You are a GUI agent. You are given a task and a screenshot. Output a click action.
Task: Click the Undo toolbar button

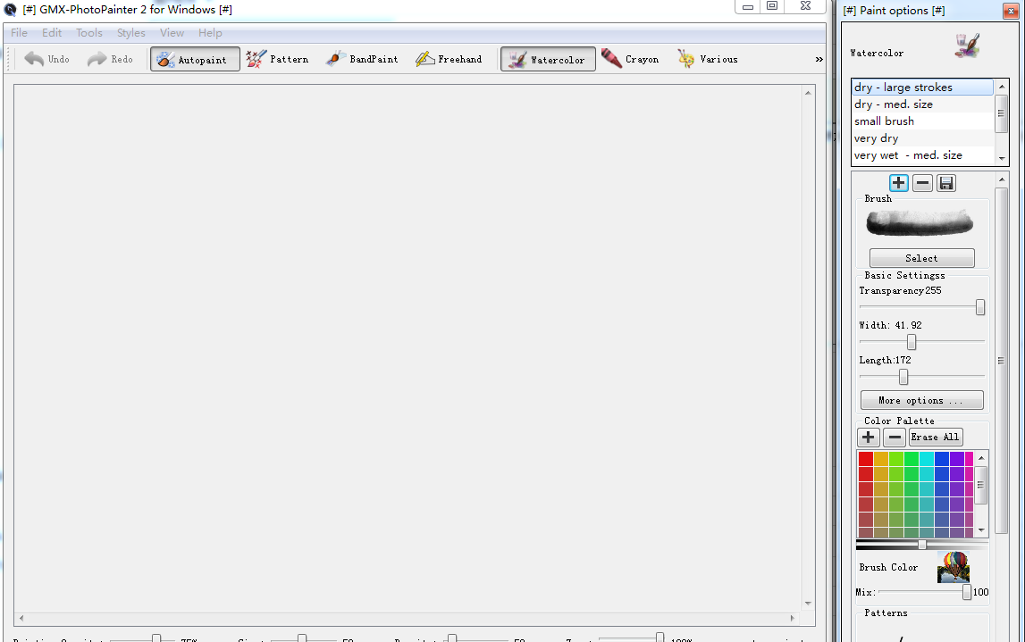[x=47, y=59]
